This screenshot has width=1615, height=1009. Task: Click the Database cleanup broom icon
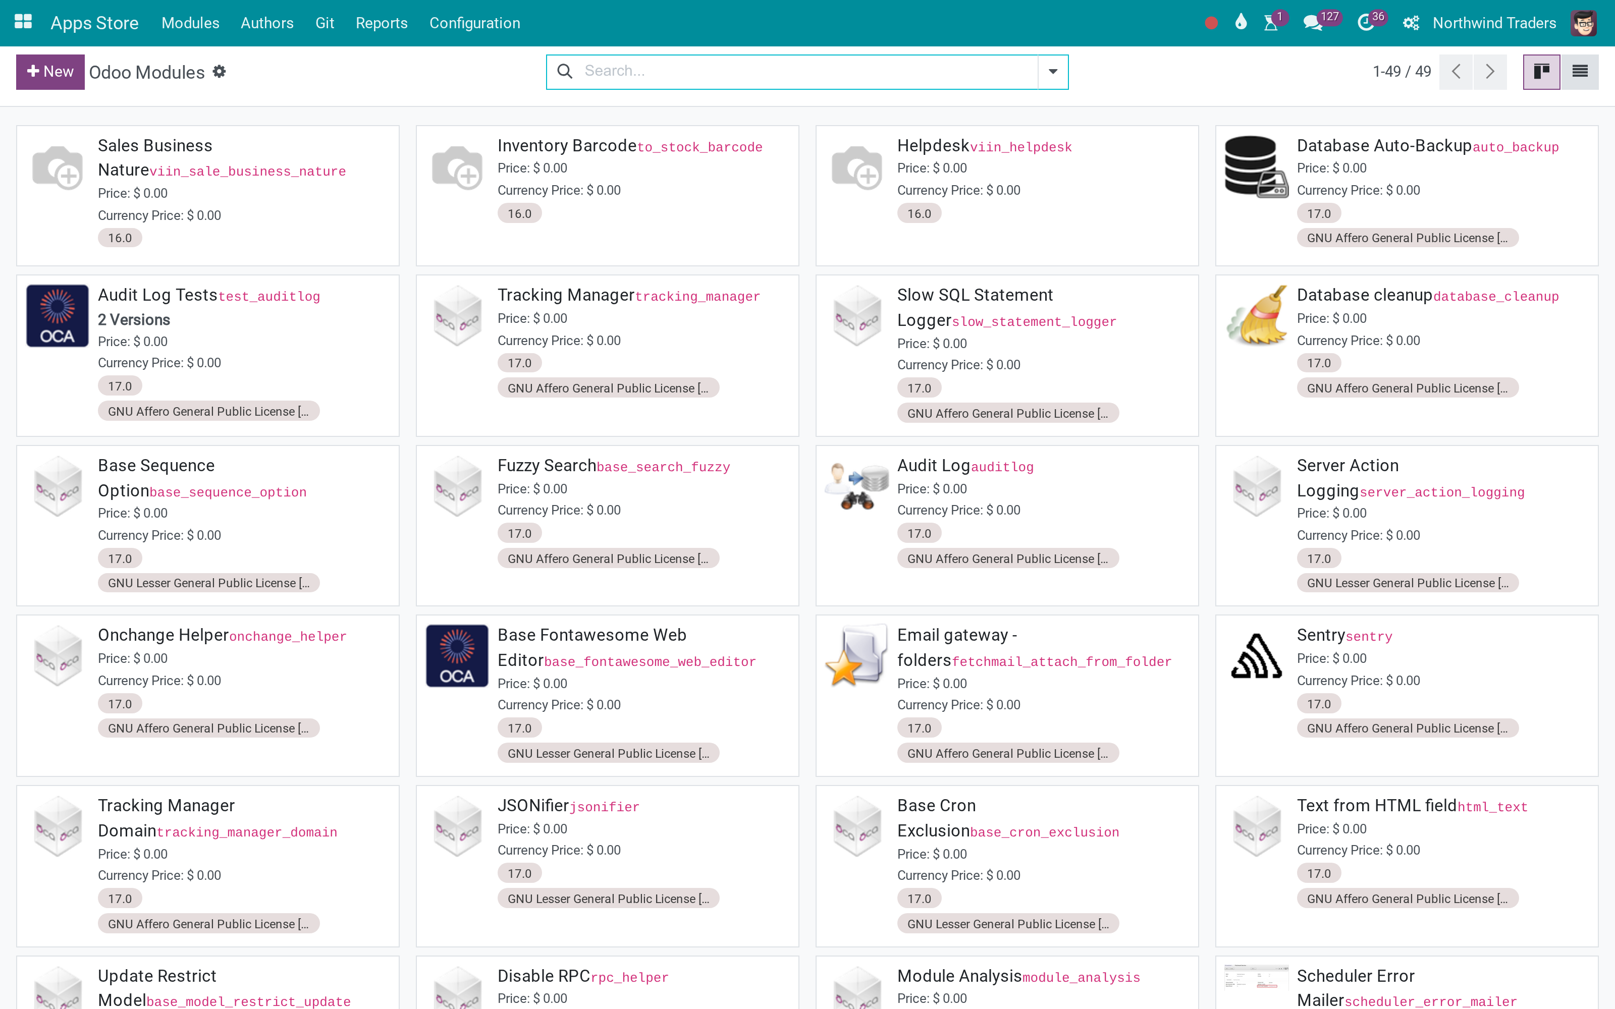[1257, 316]
